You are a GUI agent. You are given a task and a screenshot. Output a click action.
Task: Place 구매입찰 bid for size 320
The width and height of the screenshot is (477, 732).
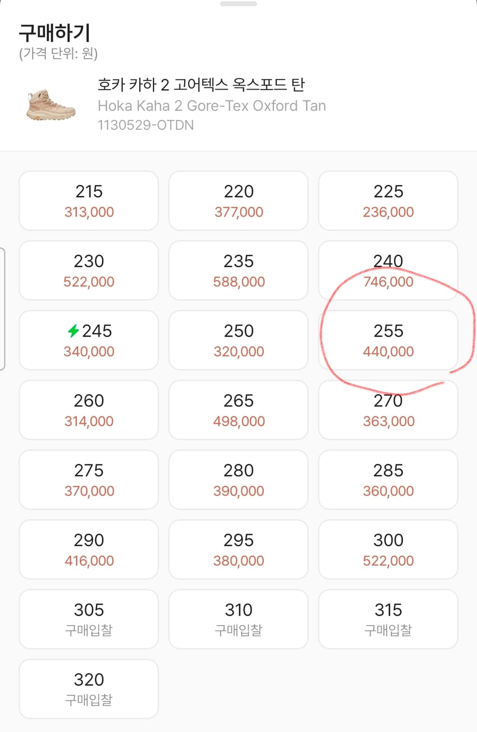pyautogui.click(x=89, y=689)
